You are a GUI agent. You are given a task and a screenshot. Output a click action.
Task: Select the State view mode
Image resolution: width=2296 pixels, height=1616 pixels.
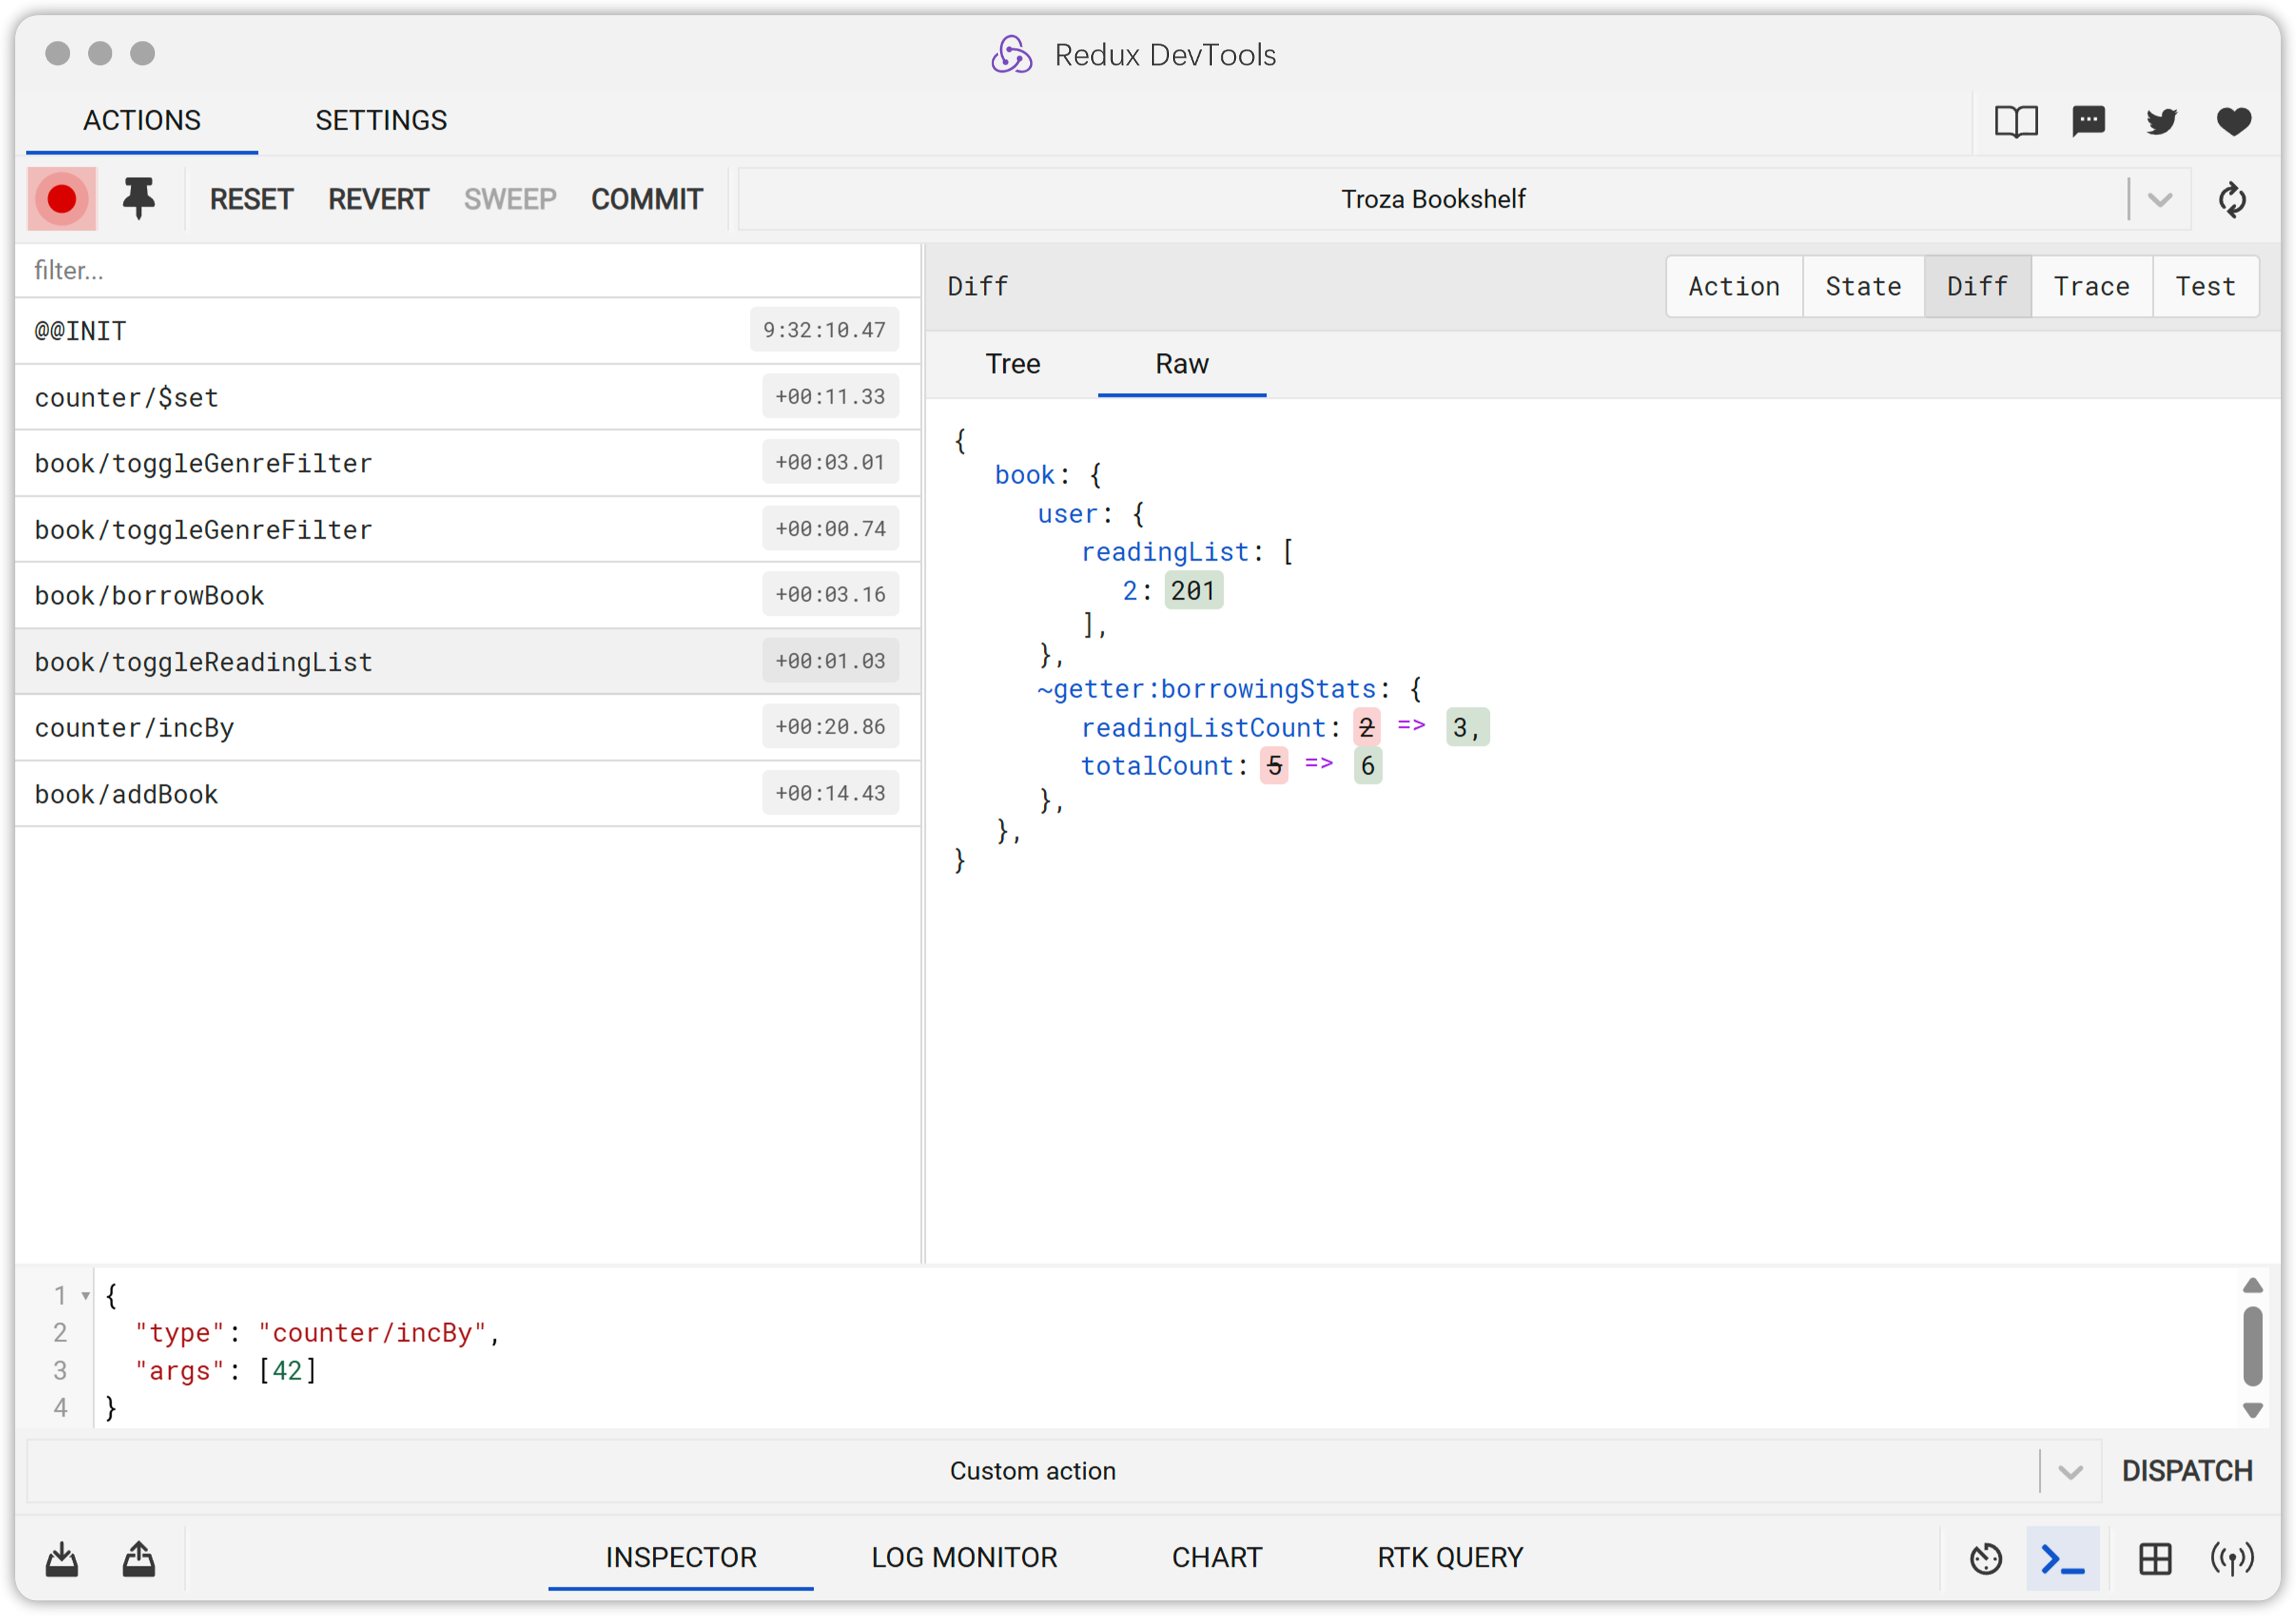coord(1862,286)
